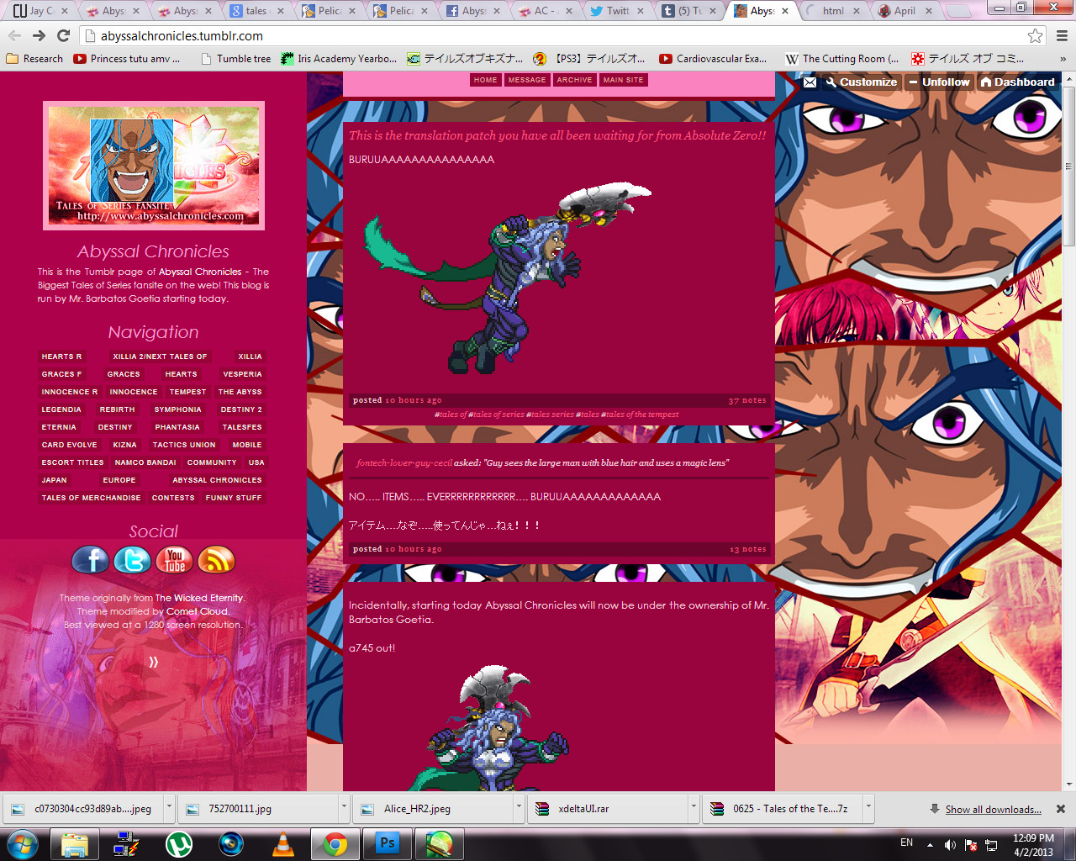Click the scrollbar down arrow

click(x=1069, y=784)
